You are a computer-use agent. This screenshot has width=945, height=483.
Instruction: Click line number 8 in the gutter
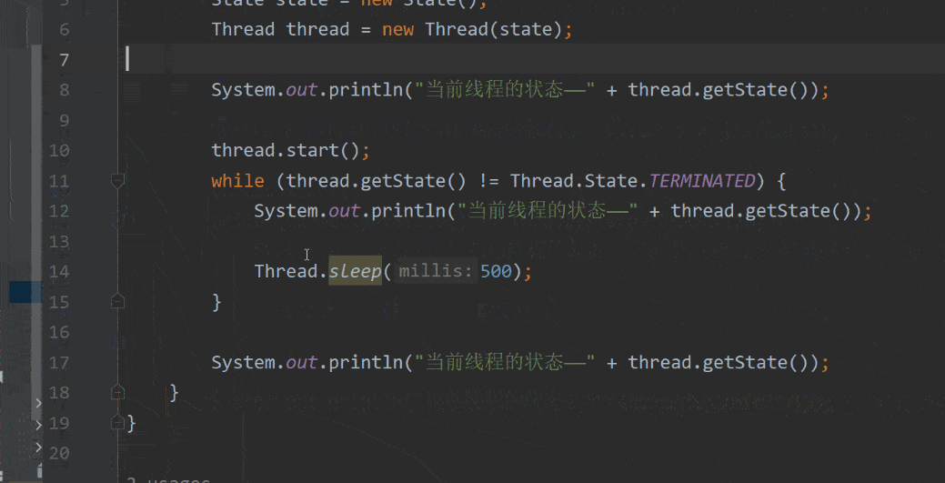click(x=65, y=90)
